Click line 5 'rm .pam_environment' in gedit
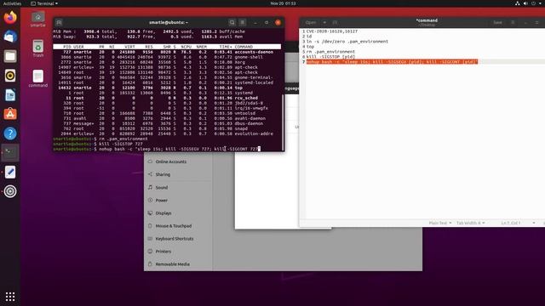Viewport: 545px width, 306px height. coord(330,52)
